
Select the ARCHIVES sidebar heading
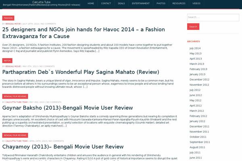(x=193, y=41)
